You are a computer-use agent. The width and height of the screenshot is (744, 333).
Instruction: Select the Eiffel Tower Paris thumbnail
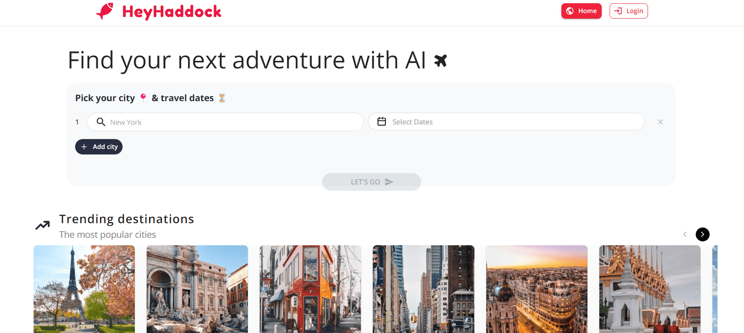(x=84, y=289)
